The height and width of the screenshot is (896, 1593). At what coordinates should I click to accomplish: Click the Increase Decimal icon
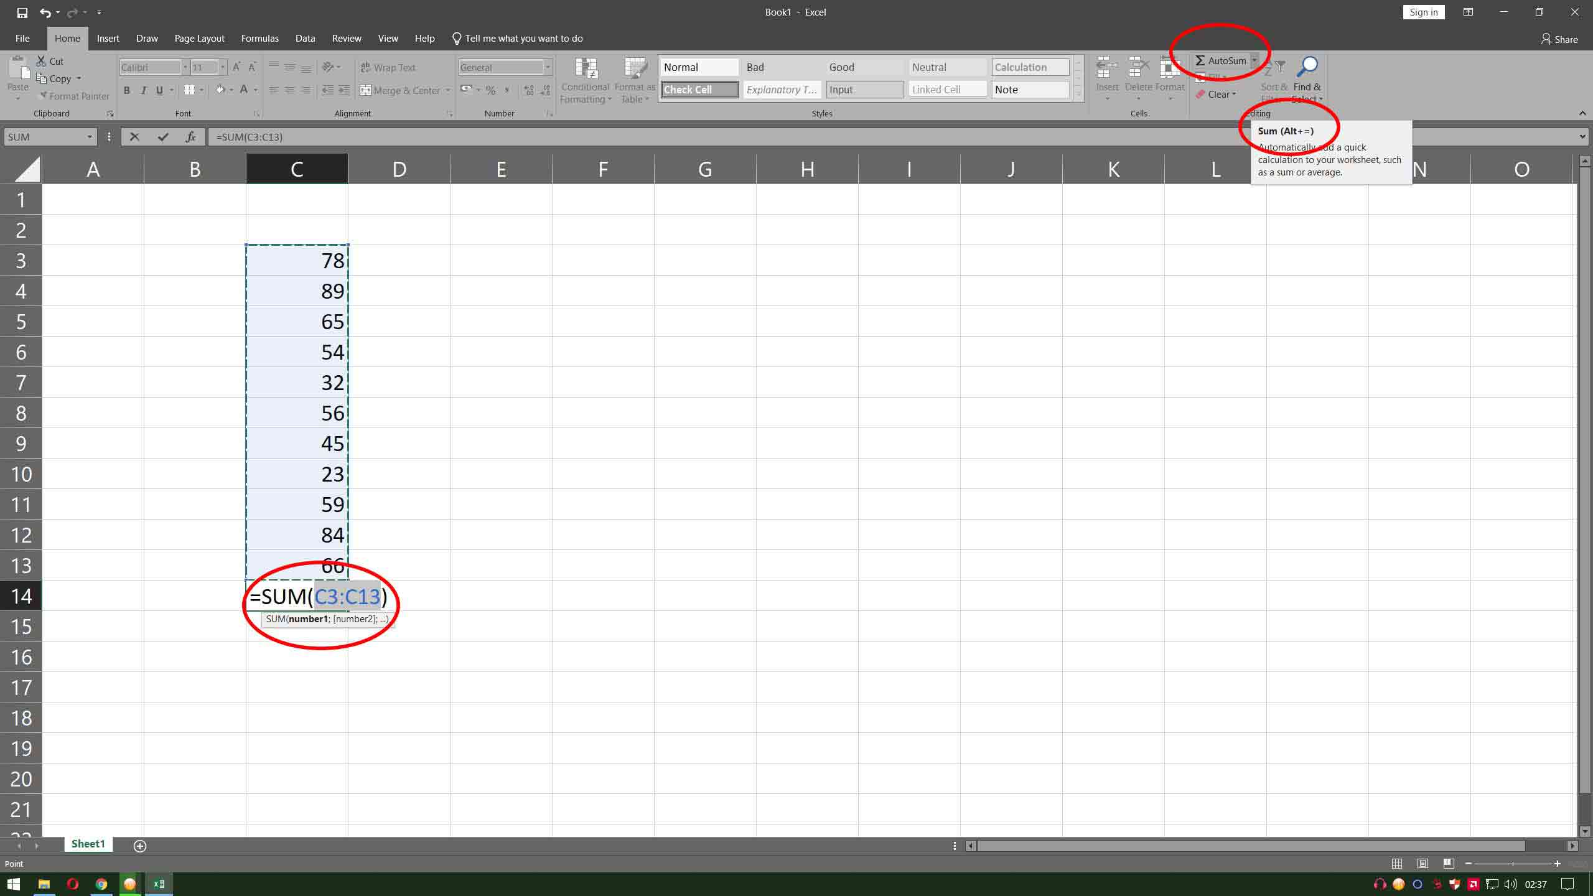pyautogui.click(x=529, y=90)
